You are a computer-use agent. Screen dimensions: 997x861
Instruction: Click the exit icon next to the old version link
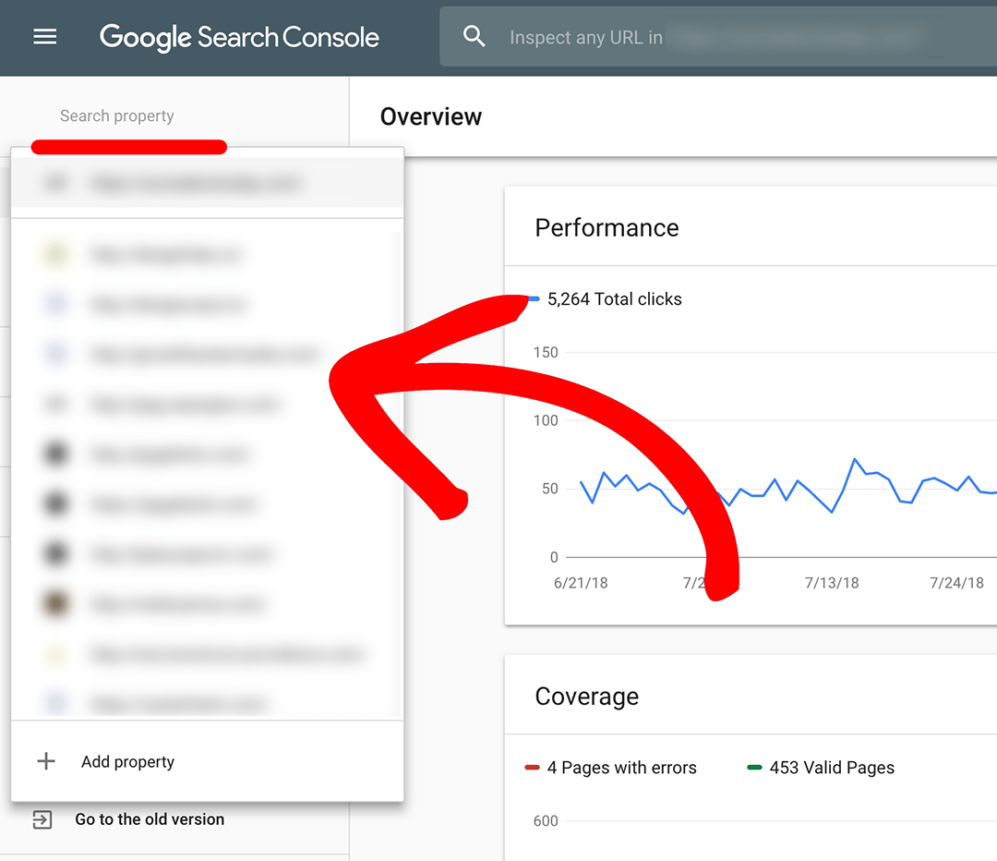[42, 819]
